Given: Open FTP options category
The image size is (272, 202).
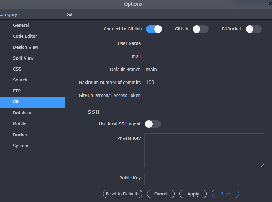Looking at the screenshot, I should point(17,91).
